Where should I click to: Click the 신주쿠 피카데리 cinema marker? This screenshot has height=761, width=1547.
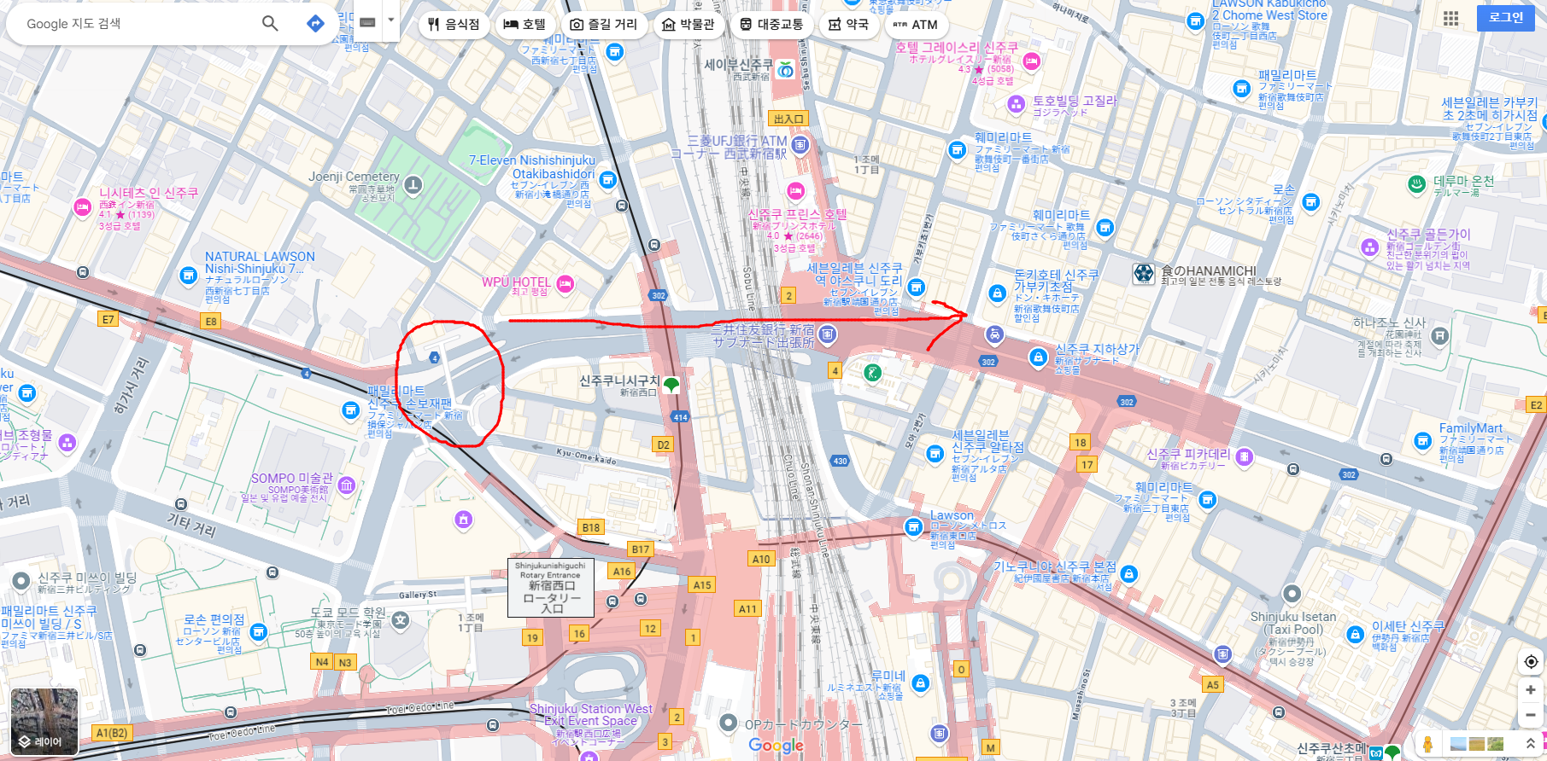[1245, 456]
